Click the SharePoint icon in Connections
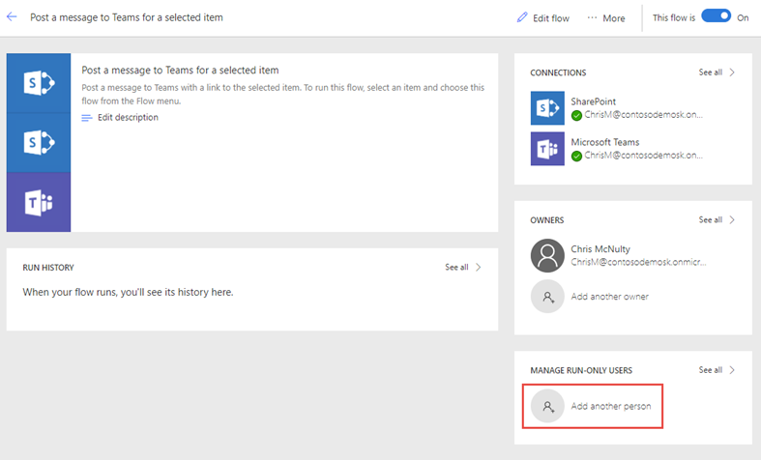Viewport: 761px width, 460px height. [547, 108]
